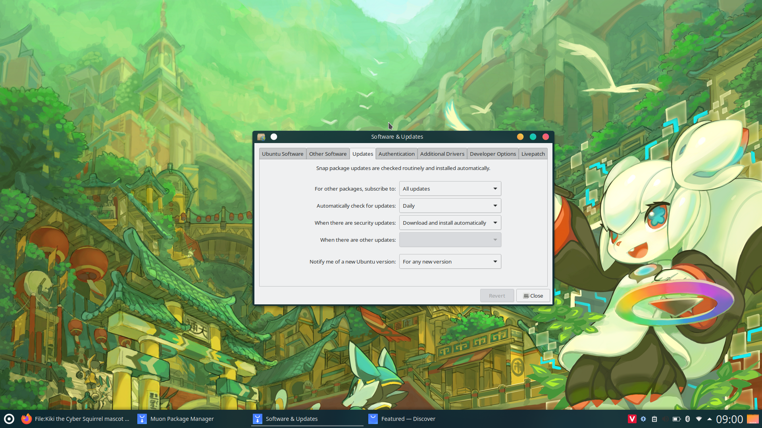Open the 'Notify me of a new Ubuntu version' dropdown
762x428 pixels.
point(450,262)
